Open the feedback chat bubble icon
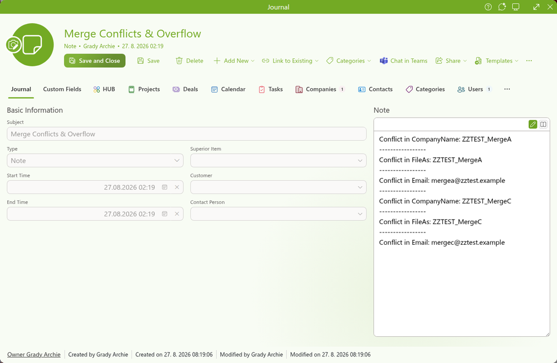557x363 pixels. coord(502,7)
